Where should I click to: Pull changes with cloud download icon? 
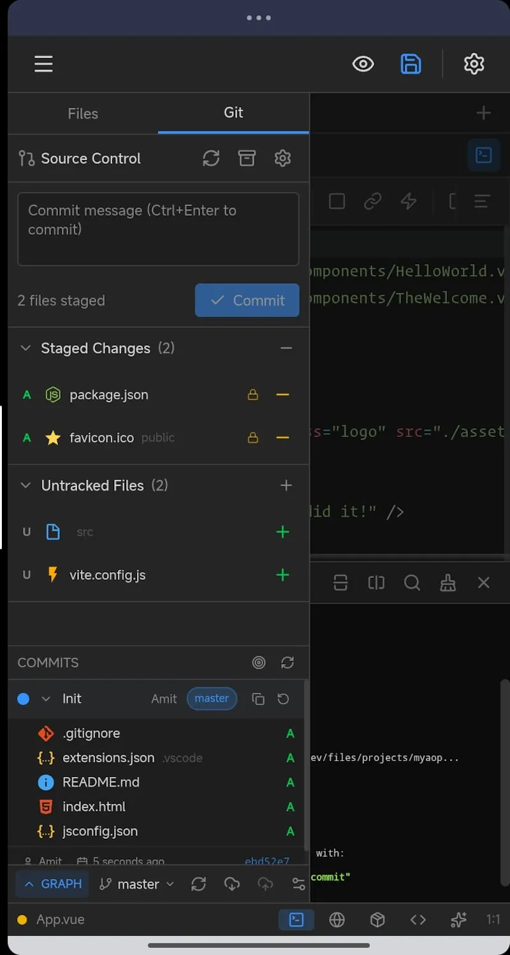pyautogui.click(x=232, y=884)
